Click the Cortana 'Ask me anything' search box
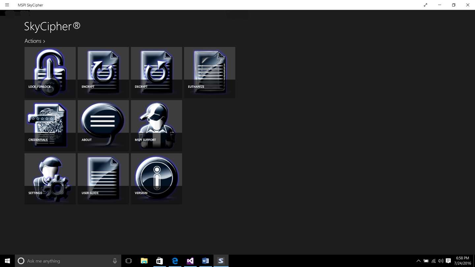 pyautogui.click(x=68, y=261)
